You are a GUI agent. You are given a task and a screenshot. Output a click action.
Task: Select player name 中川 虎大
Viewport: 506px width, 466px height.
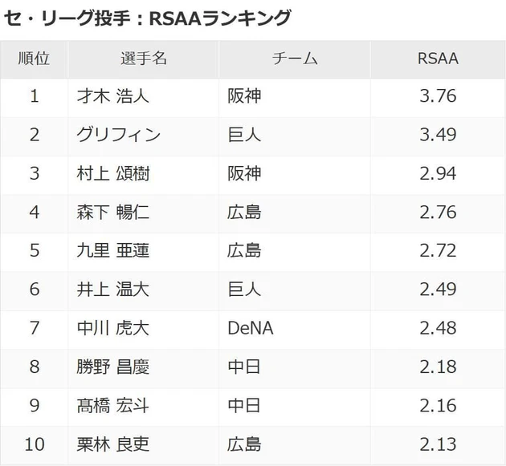[x=112, y=327]
